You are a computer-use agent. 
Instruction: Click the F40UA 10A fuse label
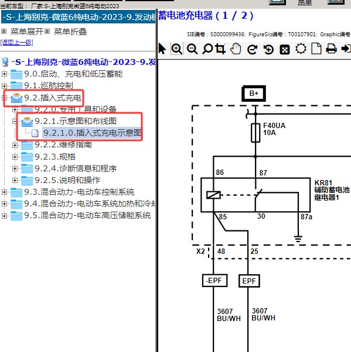coord(274,129)
